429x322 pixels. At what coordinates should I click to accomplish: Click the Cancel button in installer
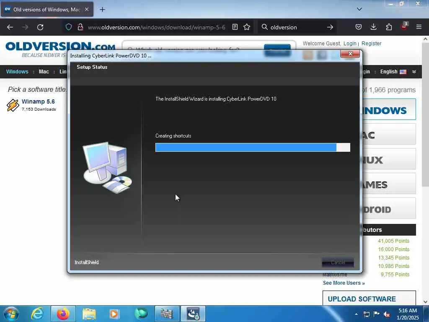pyautogui.click(x=338, y=262)
